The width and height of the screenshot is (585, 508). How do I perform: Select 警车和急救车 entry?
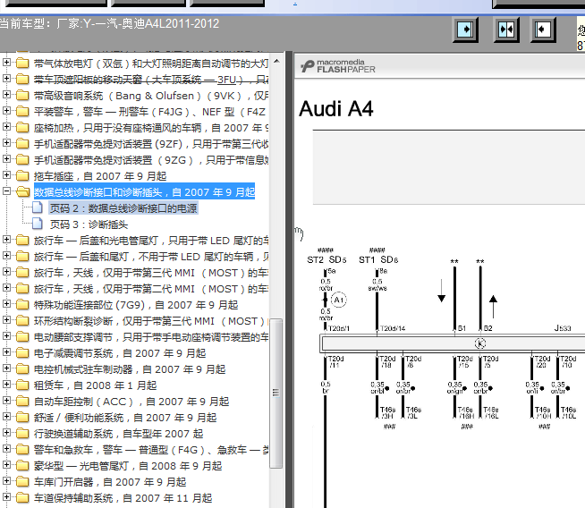coord(151,450)
